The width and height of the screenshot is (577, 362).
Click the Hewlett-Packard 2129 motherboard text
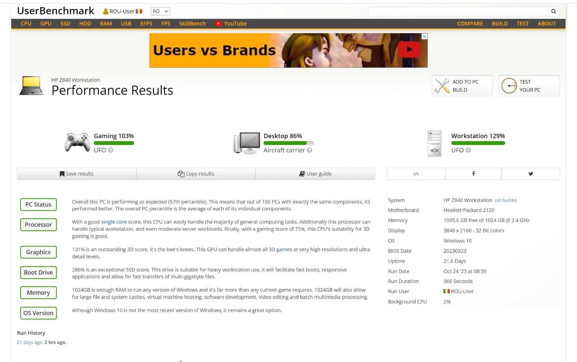pos(469,210)
